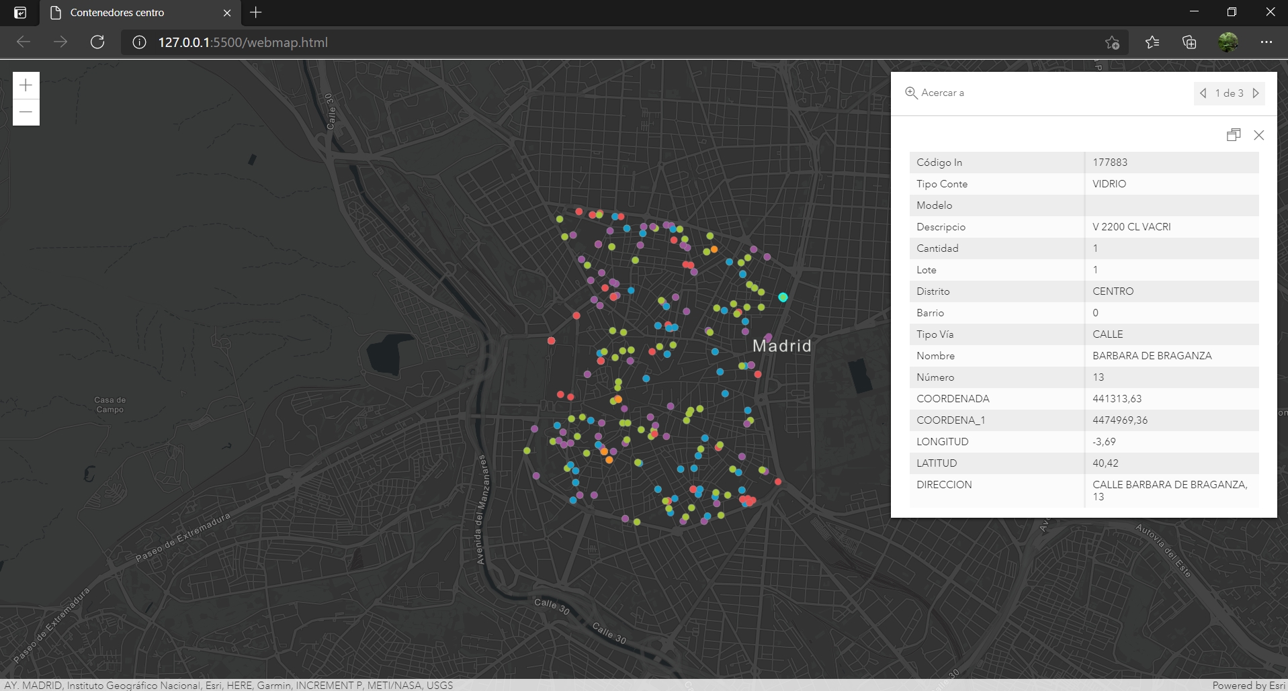The height and width of the screenshot is (691, 1288).
Task: Click the favorites star in the address bar
Action: click(1112, 42)
